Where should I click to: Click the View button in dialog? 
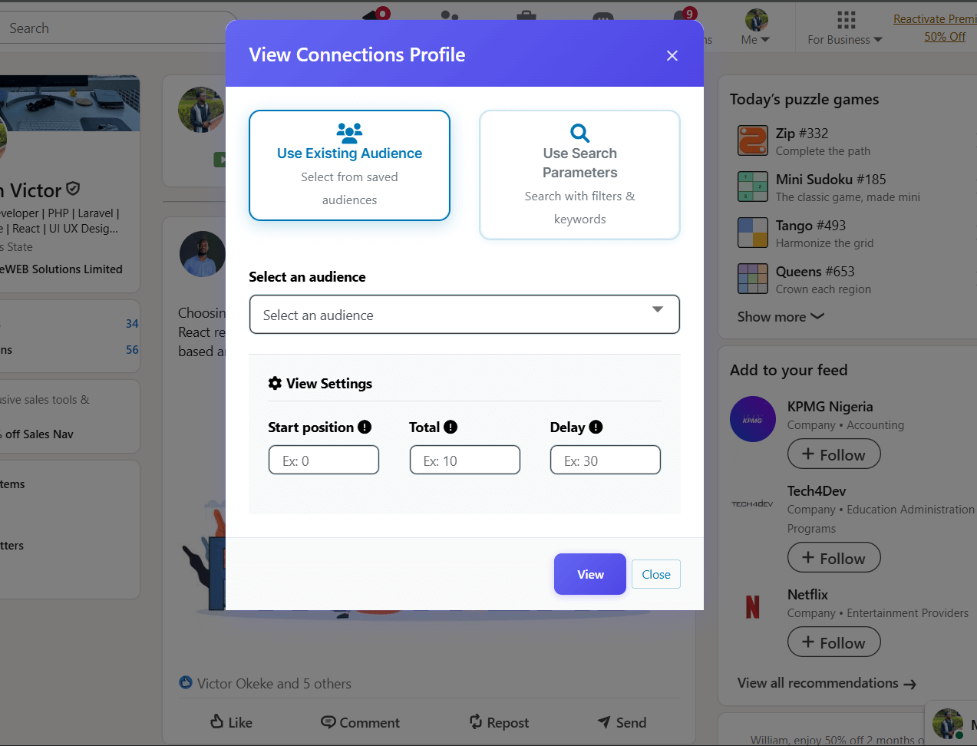[x=589, y=574]
